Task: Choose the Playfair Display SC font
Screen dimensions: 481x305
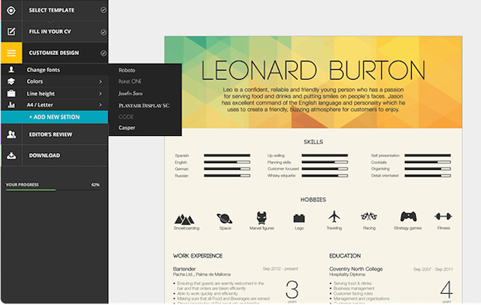Action: 144,105
